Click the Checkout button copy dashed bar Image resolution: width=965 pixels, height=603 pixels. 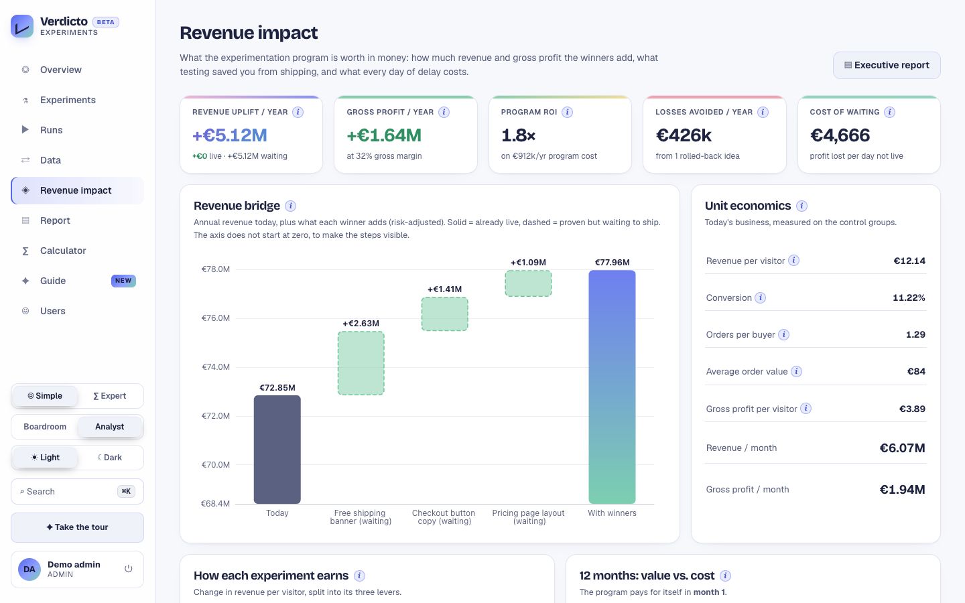445,314
